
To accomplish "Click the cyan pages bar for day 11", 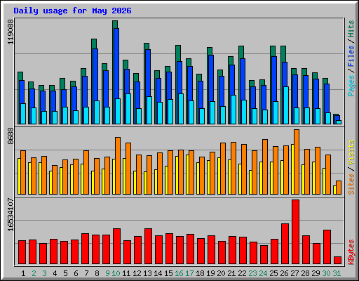I will [128, 109].
